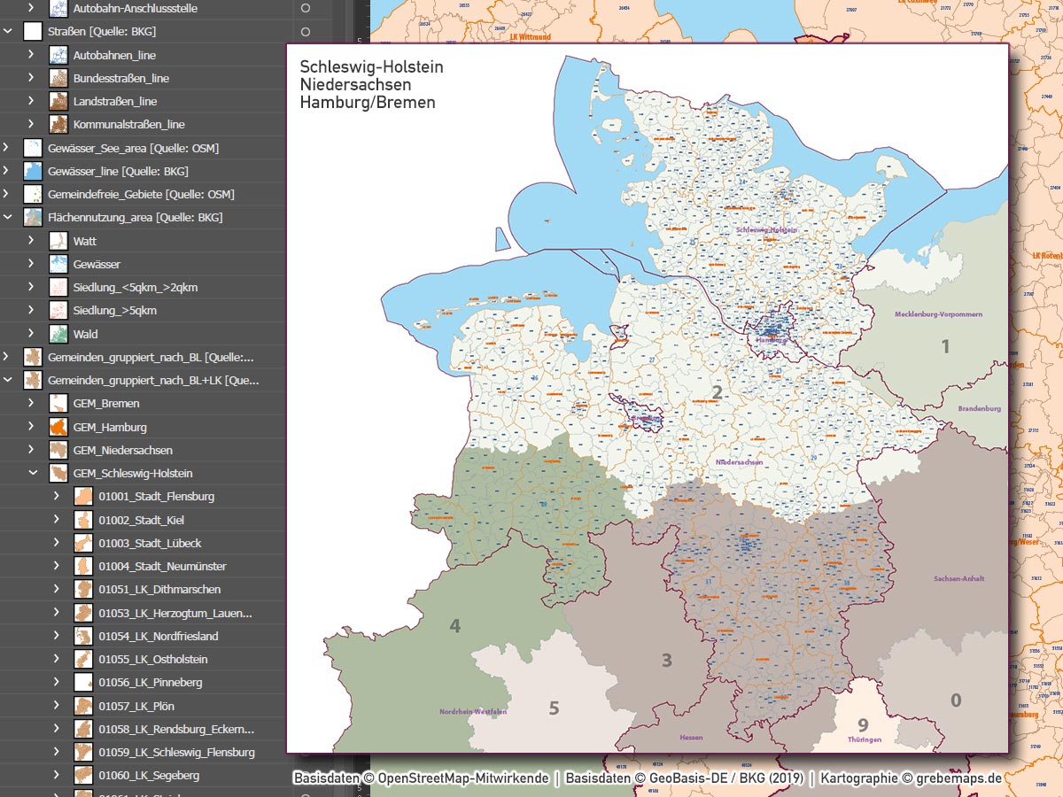Click the white Straßen layer thumbnail swatch

(33, 32)
